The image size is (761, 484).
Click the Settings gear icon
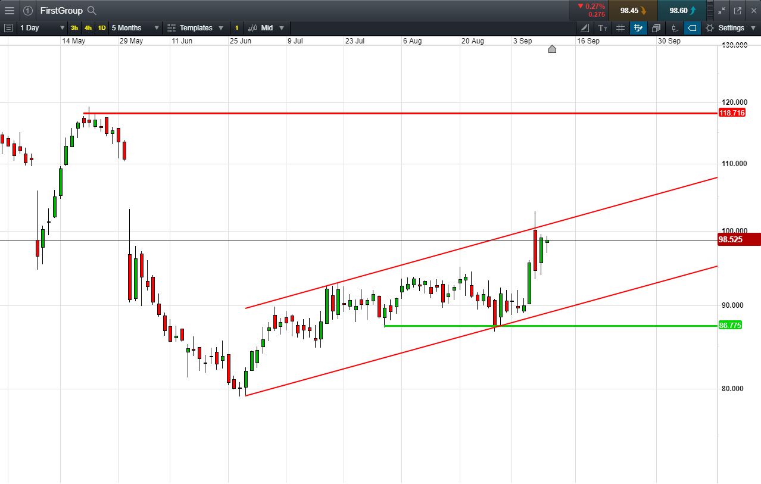(x=710, y=28)
